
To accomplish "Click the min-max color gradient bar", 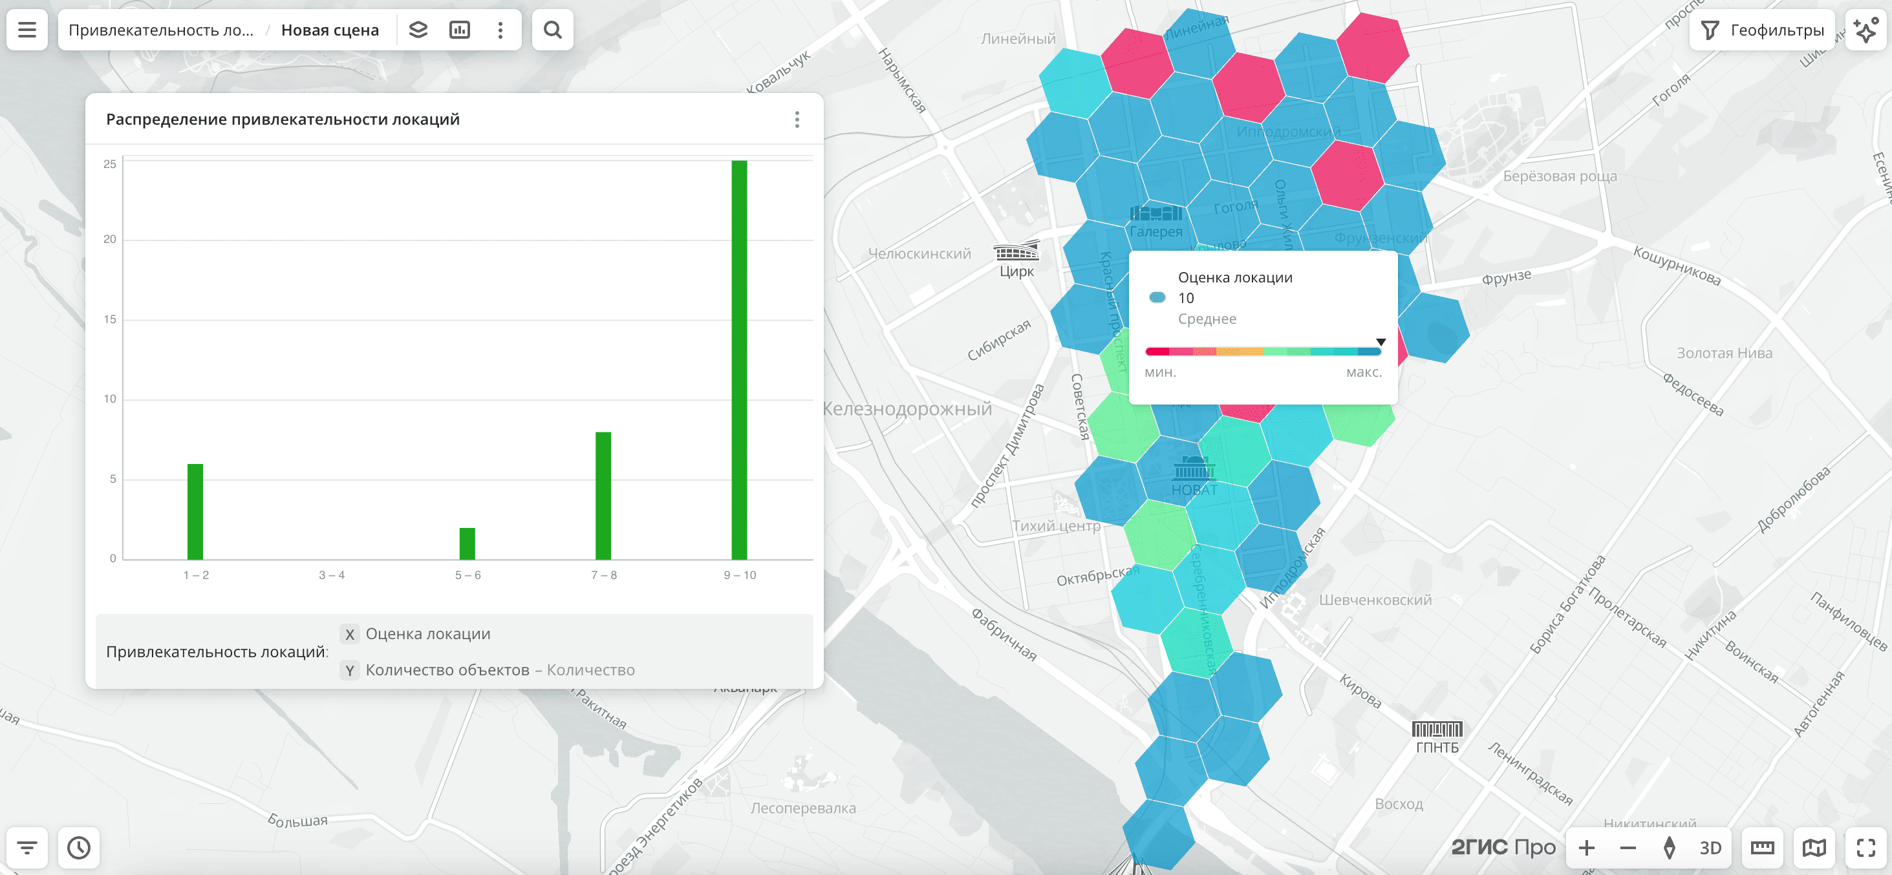I will 1263,351.
